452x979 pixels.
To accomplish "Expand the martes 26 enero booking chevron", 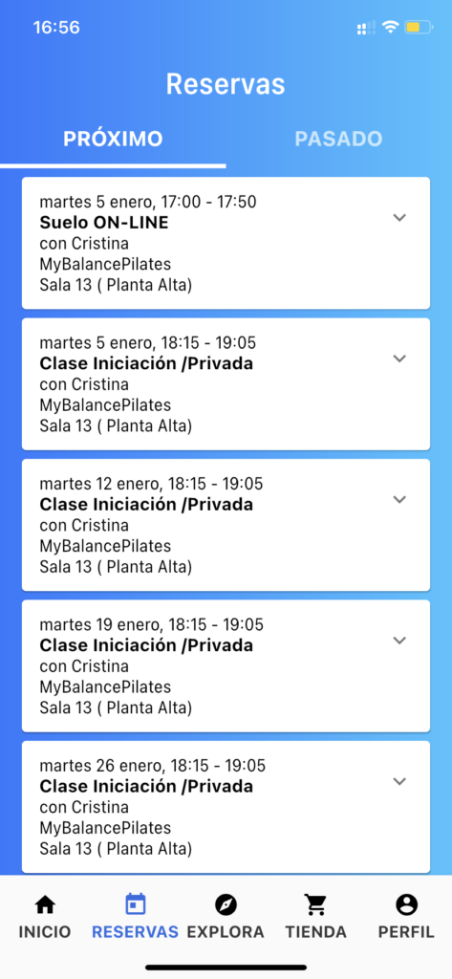I will click(399, 781).
